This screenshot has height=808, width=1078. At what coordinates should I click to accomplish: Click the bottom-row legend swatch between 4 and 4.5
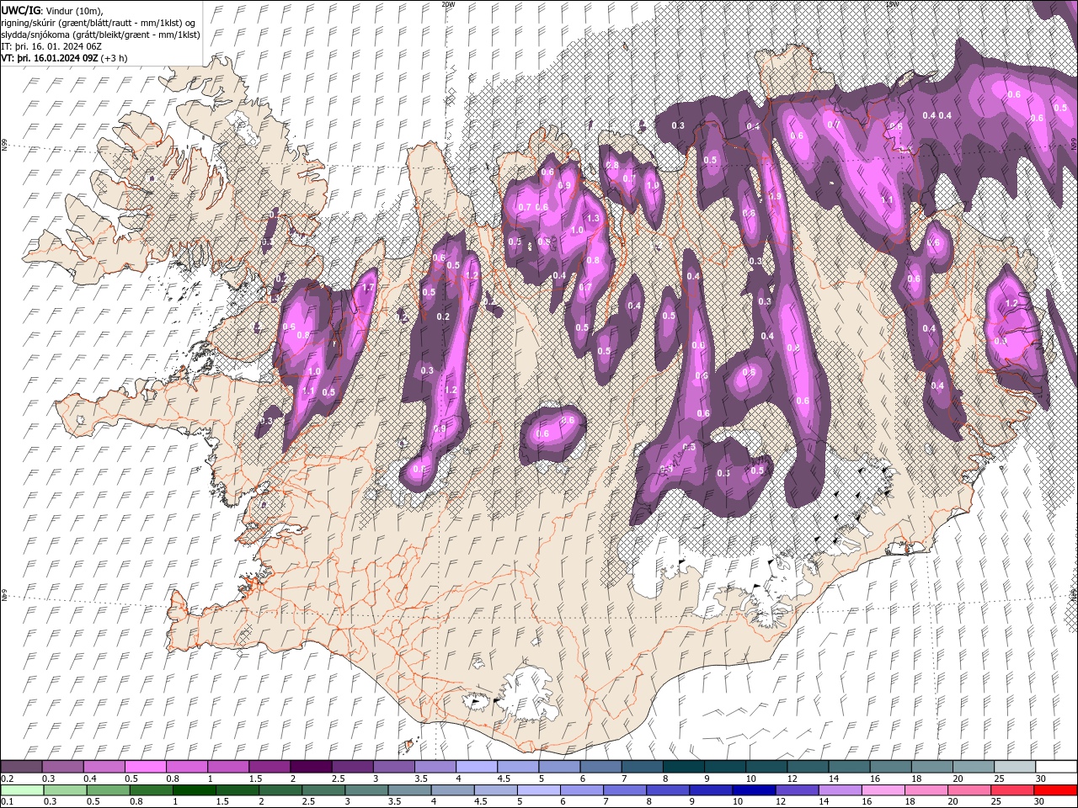click(x=453, y=790)
